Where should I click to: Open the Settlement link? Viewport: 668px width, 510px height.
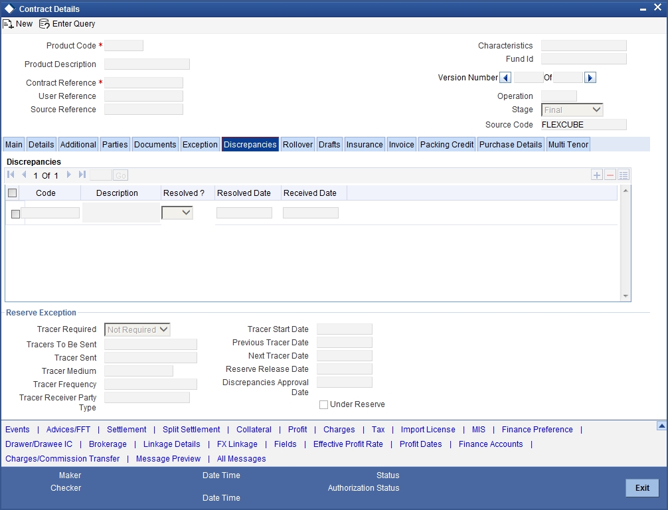click(127, 430)
